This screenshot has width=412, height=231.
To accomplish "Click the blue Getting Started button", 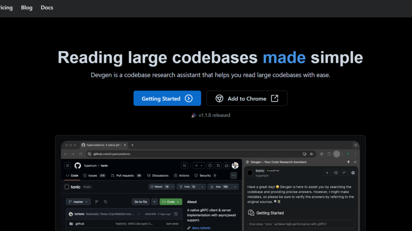I will [x=167, y=98].
